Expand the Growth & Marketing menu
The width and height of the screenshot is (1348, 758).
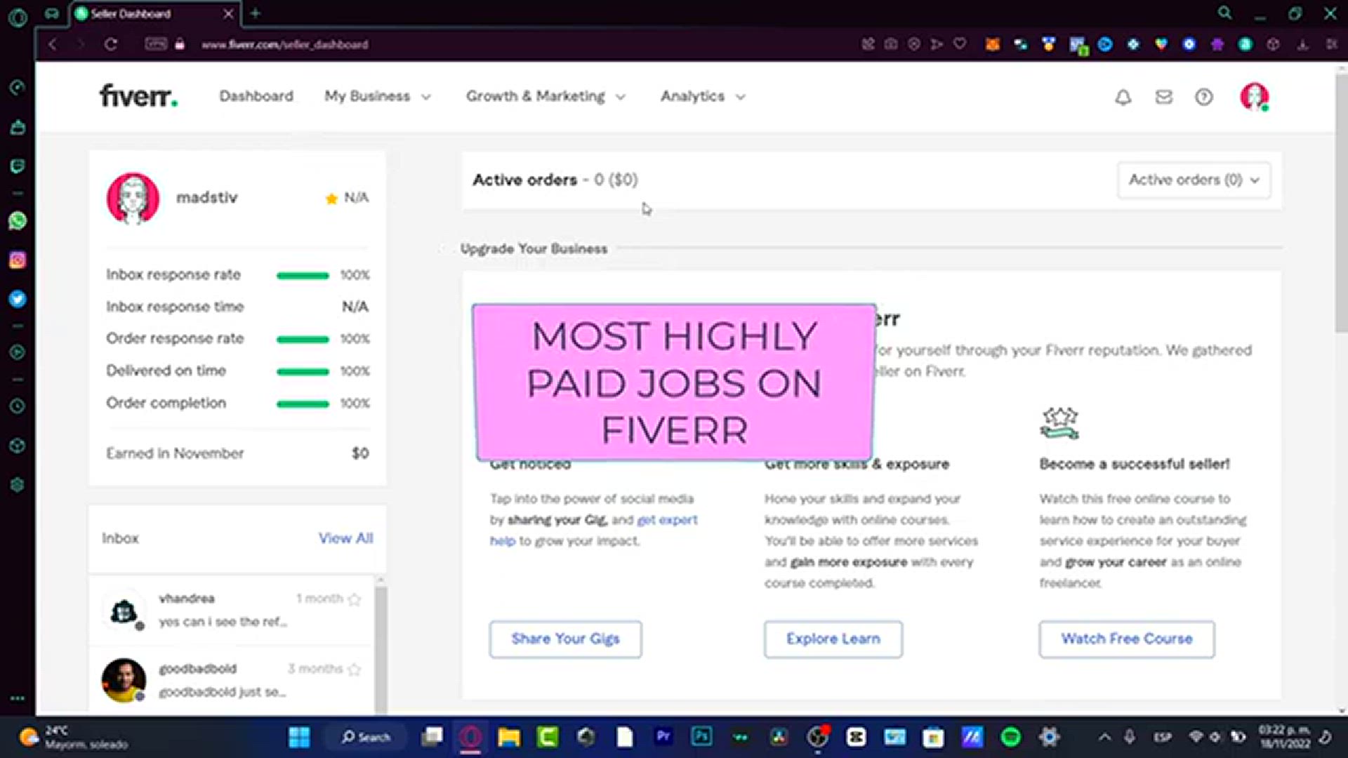(546, 96)
